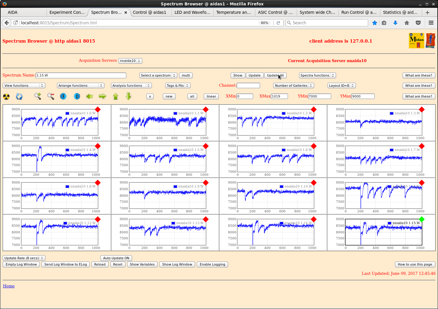The width and height of the screenshot is (438, 309).
Task: Click the green left arrow icon
Action: (x=89, y=96)
